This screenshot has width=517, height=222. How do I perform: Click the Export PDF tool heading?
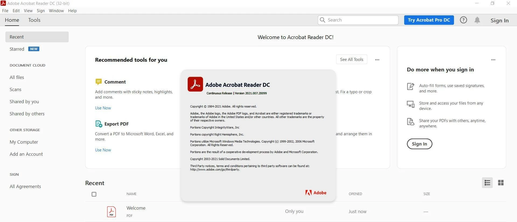click(x=117, y=124)
